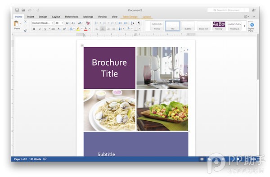Switch to the Insert tab
This screenshot has height=177, width=270.
click(31, 17)
